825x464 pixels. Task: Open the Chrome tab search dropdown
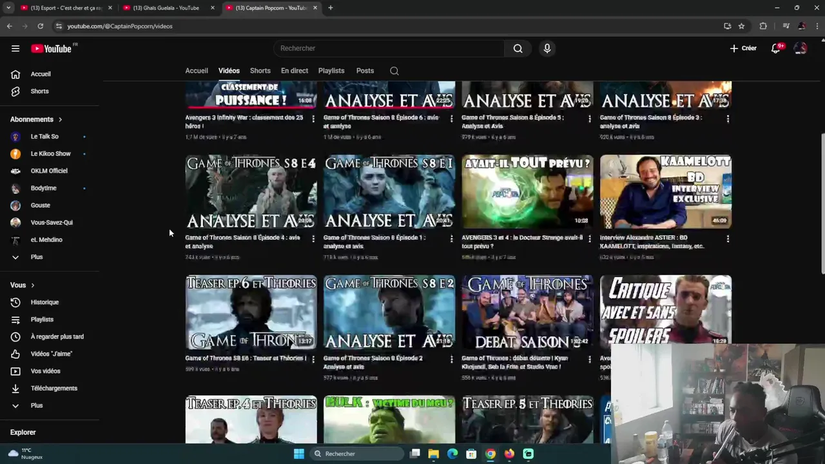(x=8, y=8)
